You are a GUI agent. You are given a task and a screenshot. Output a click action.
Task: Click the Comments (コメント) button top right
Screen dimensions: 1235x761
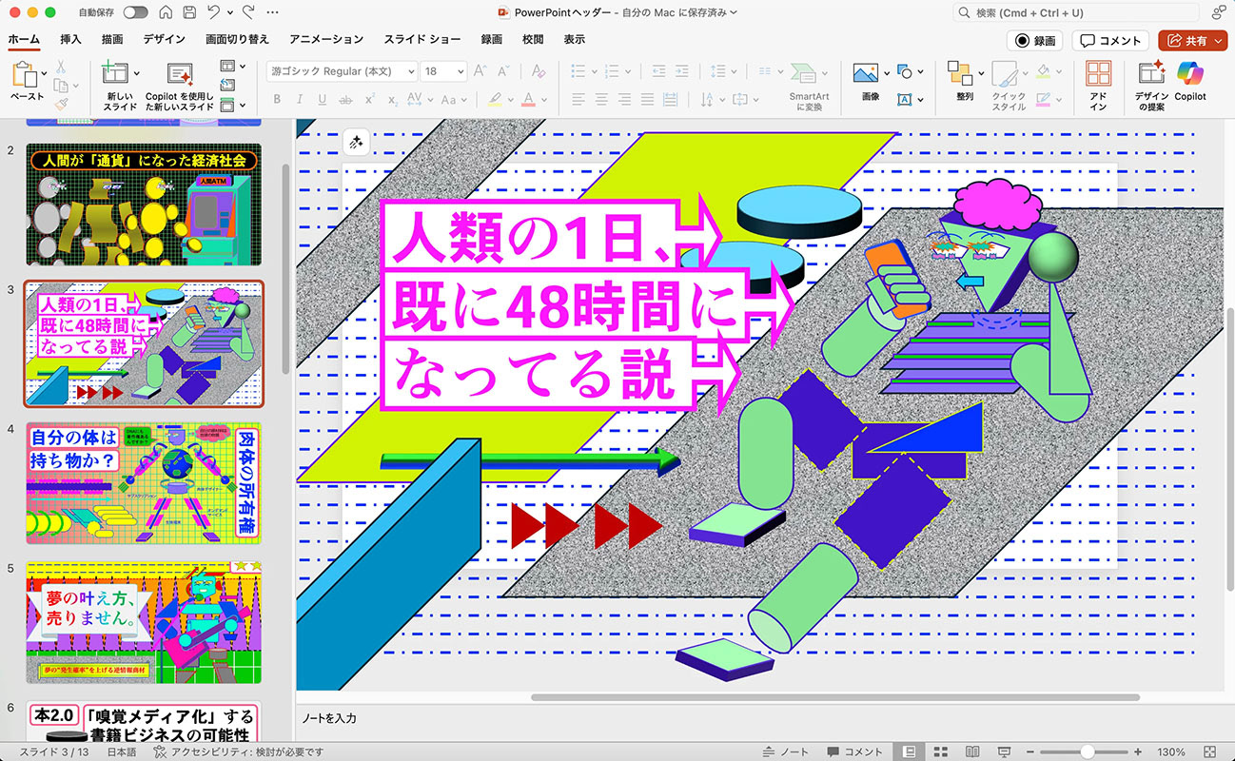tap(1110, 41)
